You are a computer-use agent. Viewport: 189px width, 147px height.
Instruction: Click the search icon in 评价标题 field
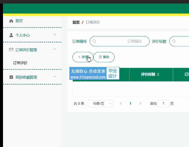[174, 41]
